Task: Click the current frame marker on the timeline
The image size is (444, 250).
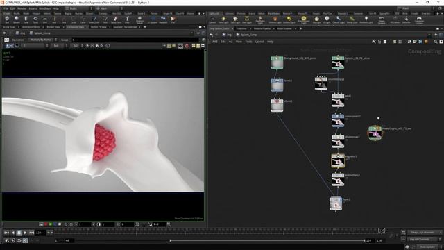Action: 382,231
